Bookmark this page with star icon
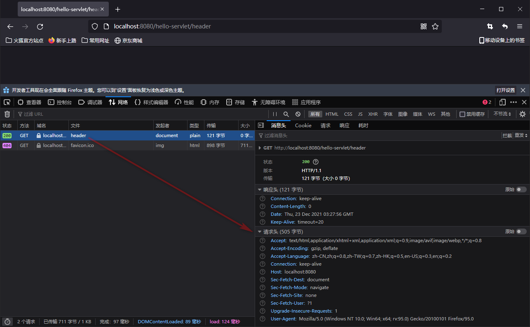 (435, 26)
